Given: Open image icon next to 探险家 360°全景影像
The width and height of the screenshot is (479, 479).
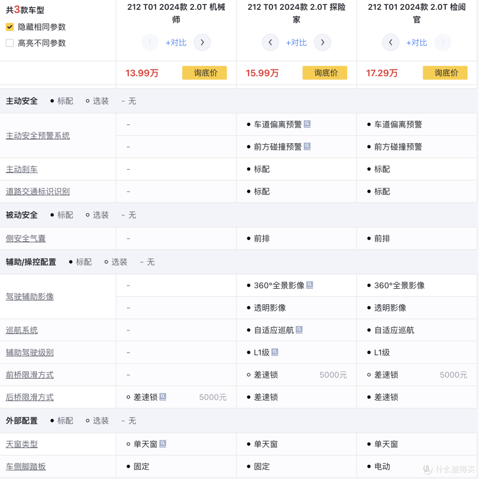Looking at the screenshot, I should coord(310,285).
